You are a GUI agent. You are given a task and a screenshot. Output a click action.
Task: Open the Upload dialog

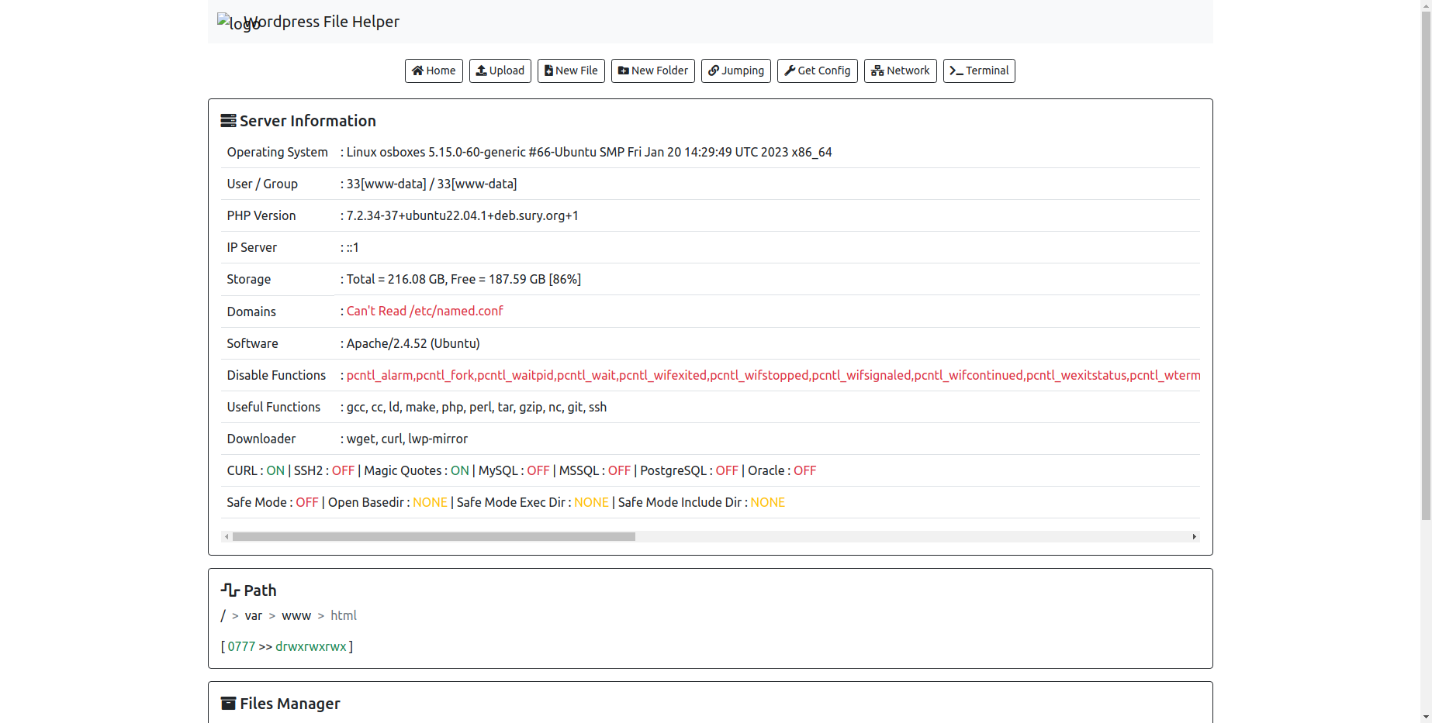click(500, 71)
